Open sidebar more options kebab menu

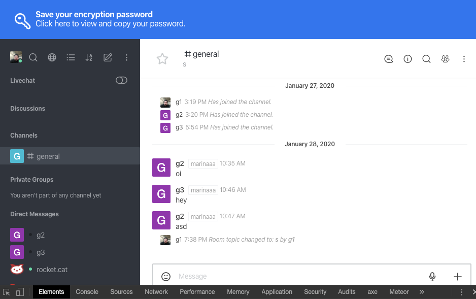pyautogui.click(x=126, y=57)
